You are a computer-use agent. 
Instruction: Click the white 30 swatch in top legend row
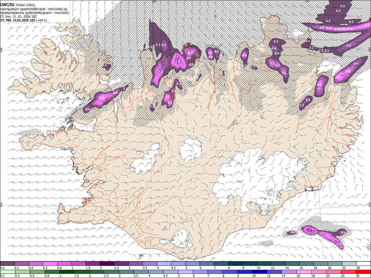(x=363, y=264)
